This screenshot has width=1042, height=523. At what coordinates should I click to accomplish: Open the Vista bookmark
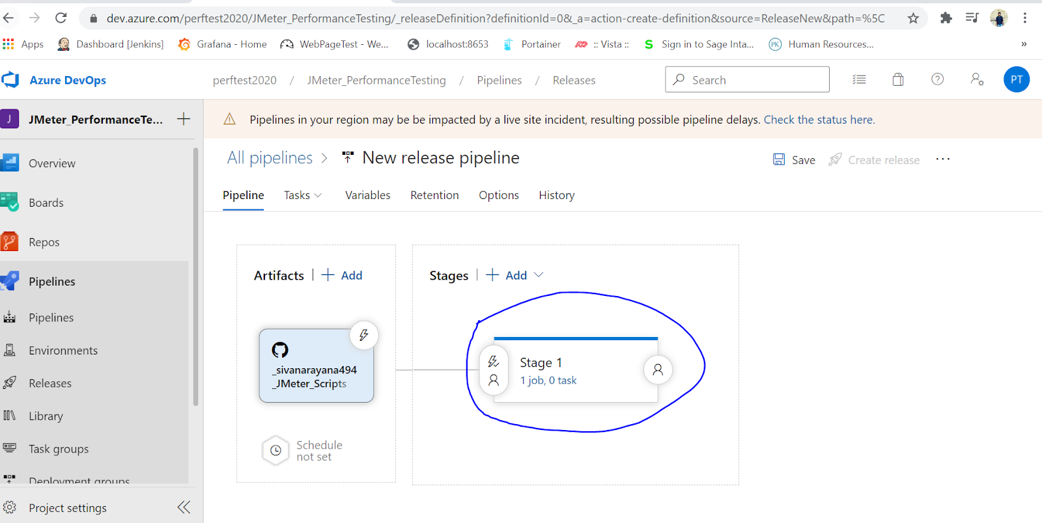pos(602,44)
